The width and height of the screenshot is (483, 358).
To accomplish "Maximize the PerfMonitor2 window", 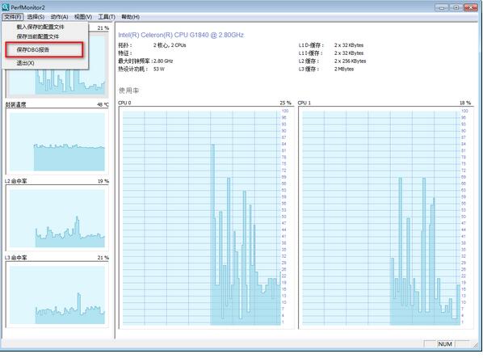I will (x=456, y=7).
